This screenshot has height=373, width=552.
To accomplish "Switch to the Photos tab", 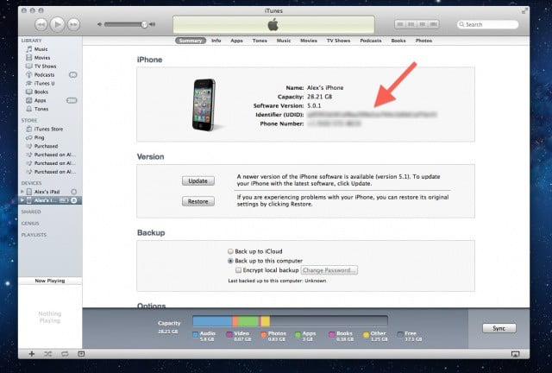I will pyautogui.click(x=423, y=41).
